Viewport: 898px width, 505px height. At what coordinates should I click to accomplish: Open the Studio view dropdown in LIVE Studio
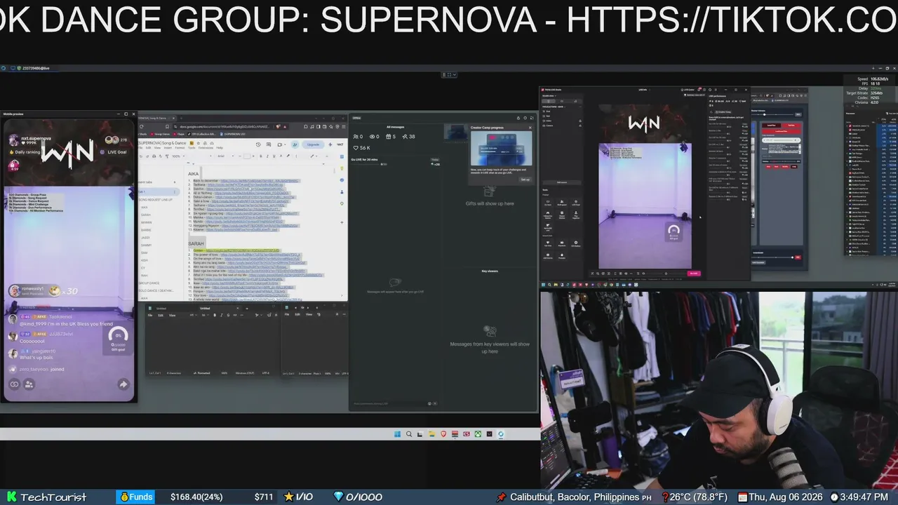[x=549, y=95]
